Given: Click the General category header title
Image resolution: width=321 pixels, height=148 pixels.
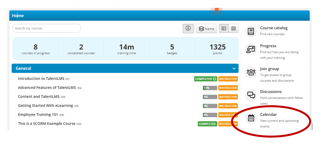Looking at the screenshot, I should [23, 68].
